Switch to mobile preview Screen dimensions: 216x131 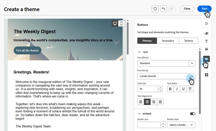pos(121,23)
